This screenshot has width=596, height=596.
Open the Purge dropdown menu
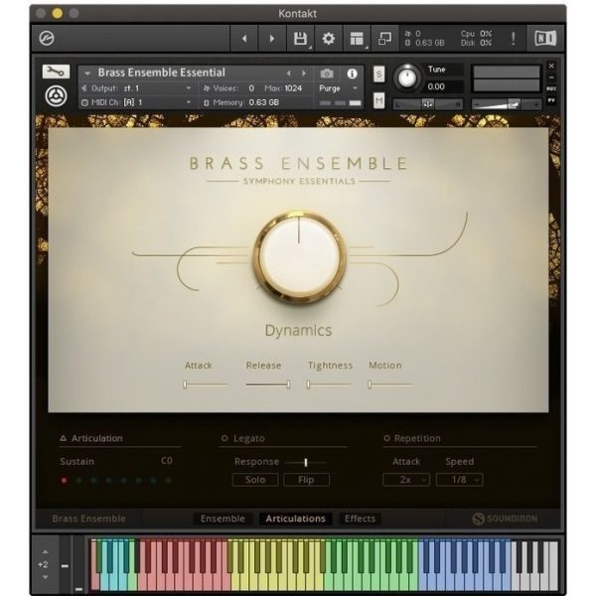pos(339,88)
